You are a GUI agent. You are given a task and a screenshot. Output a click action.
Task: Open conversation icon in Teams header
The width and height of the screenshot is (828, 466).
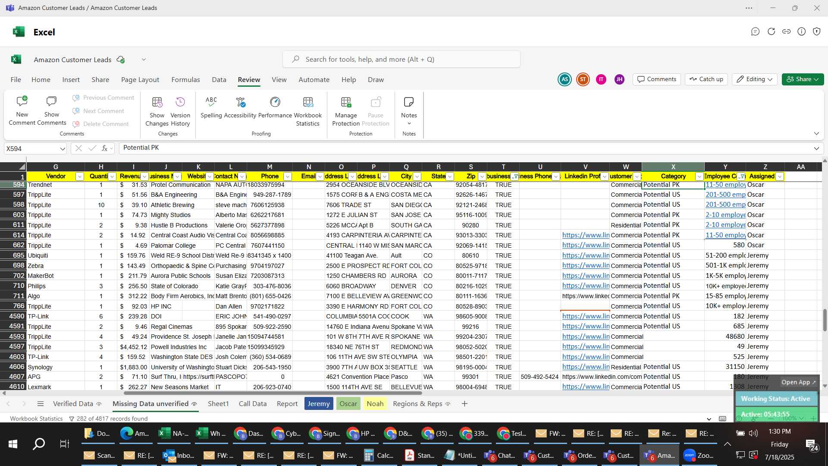(x=755, y=31)
